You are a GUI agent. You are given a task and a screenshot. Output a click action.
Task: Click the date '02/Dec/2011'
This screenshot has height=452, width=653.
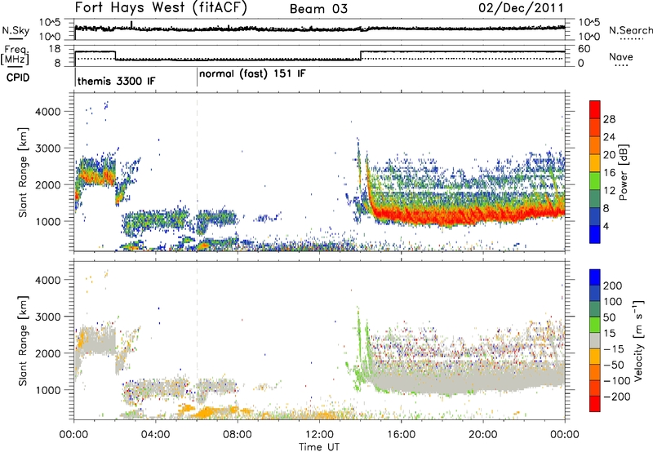click(x=521, y=7)
